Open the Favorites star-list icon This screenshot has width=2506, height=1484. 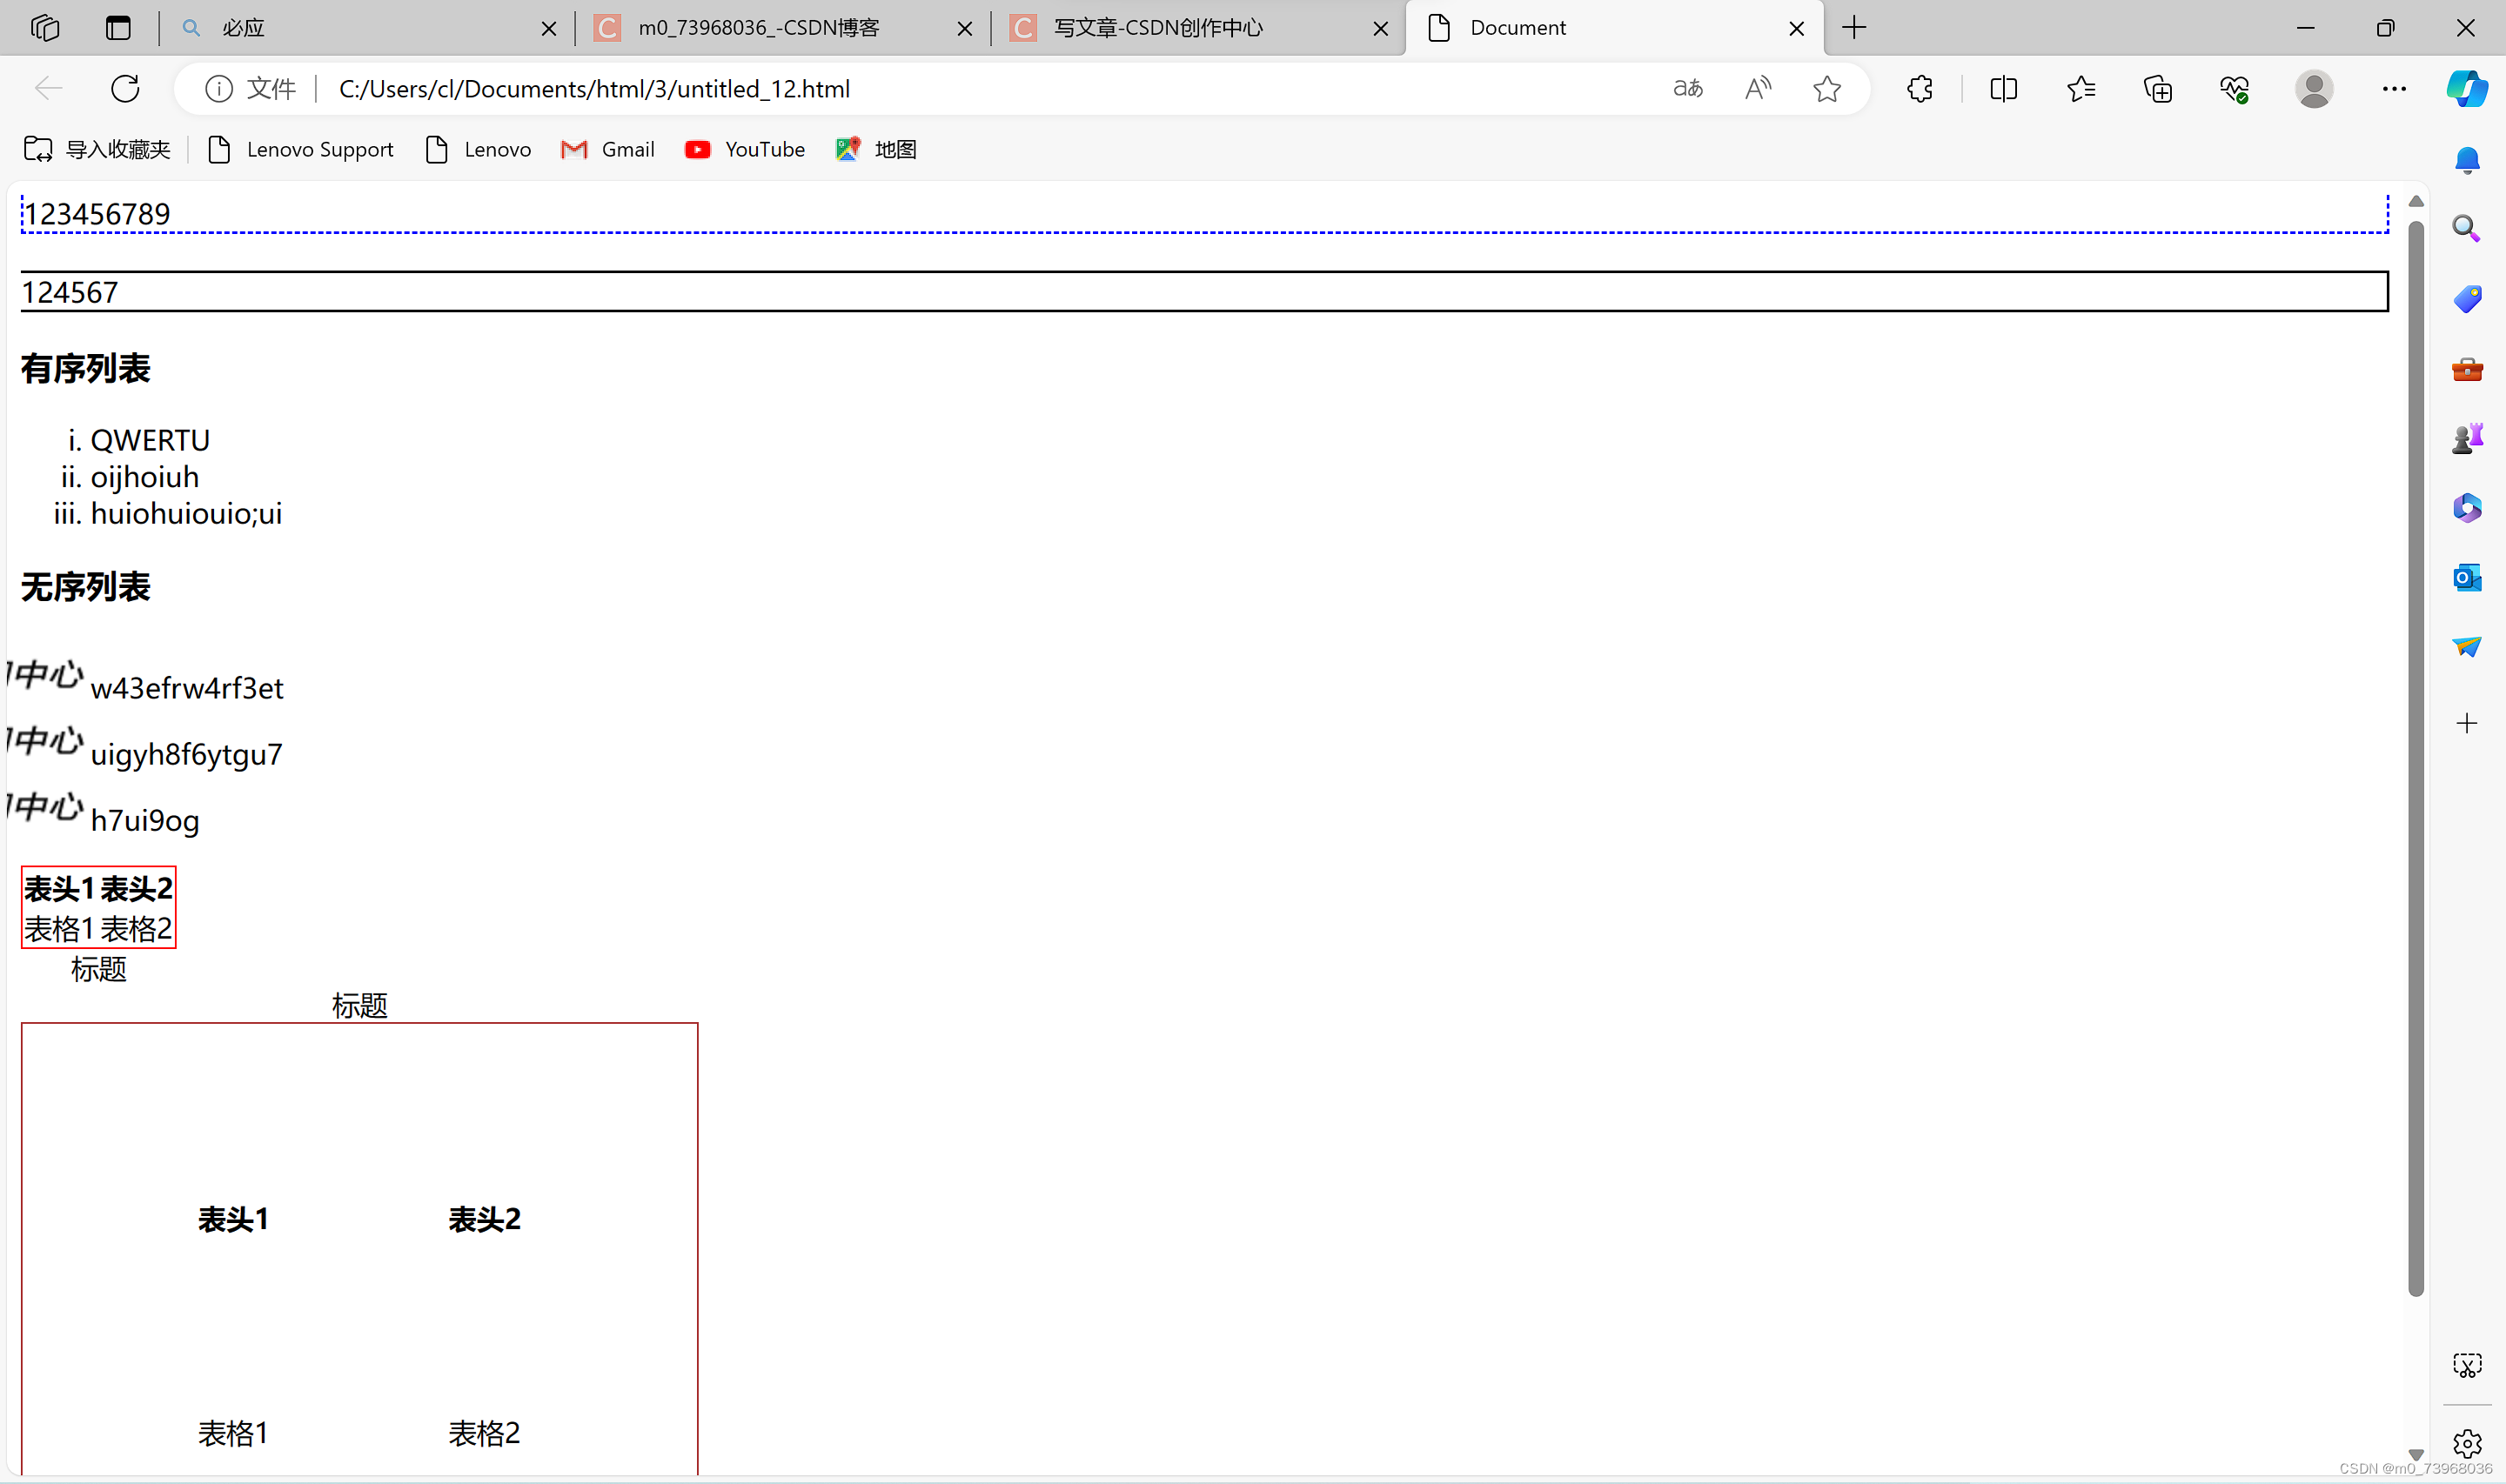[2081, 89]
